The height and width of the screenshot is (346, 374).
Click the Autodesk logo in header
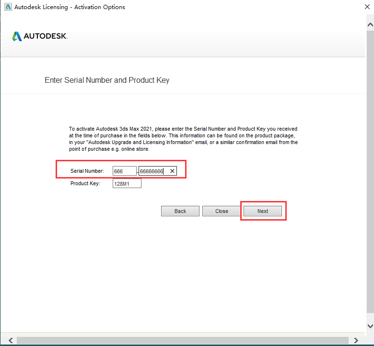(x=40, y=36)
